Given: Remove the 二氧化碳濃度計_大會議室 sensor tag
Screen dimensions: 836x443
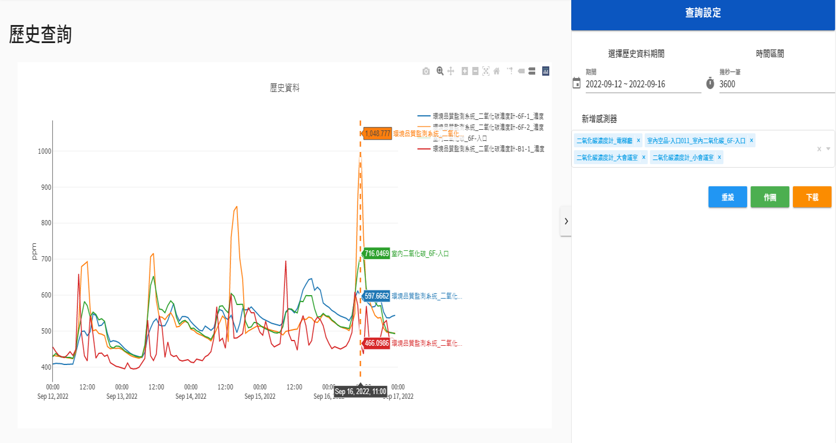Looking at the screenshot, I should pos(643,157).
